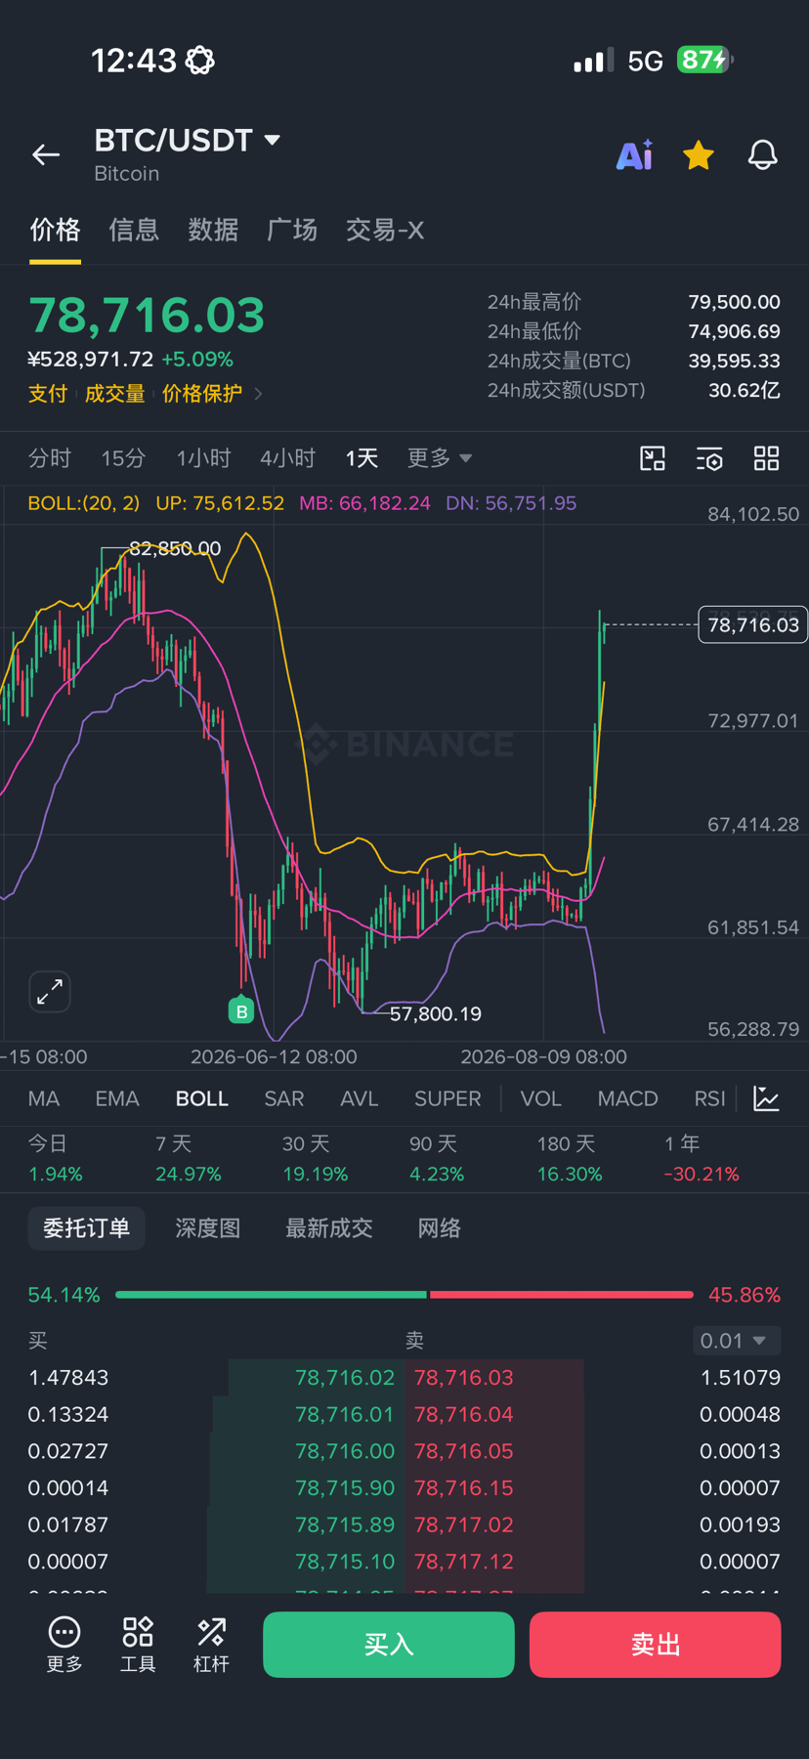Image resolution: width=809 pixels, height=1759 pixels.
Task: Enable the VOL sub-indicator
Action: tap(541, 1098)
